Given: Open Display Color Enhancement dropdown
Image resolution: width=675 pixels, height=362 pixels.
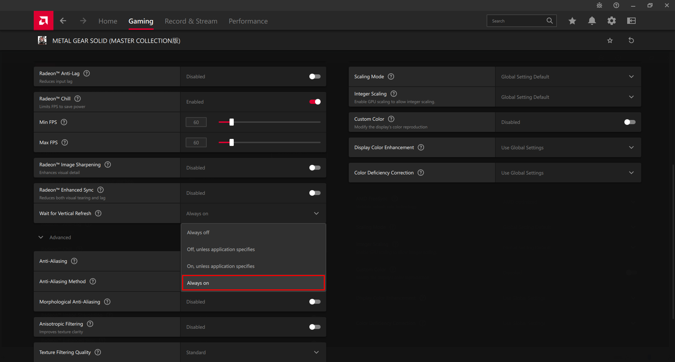Looking at the screenshot, I should click(x=568, y=147).
